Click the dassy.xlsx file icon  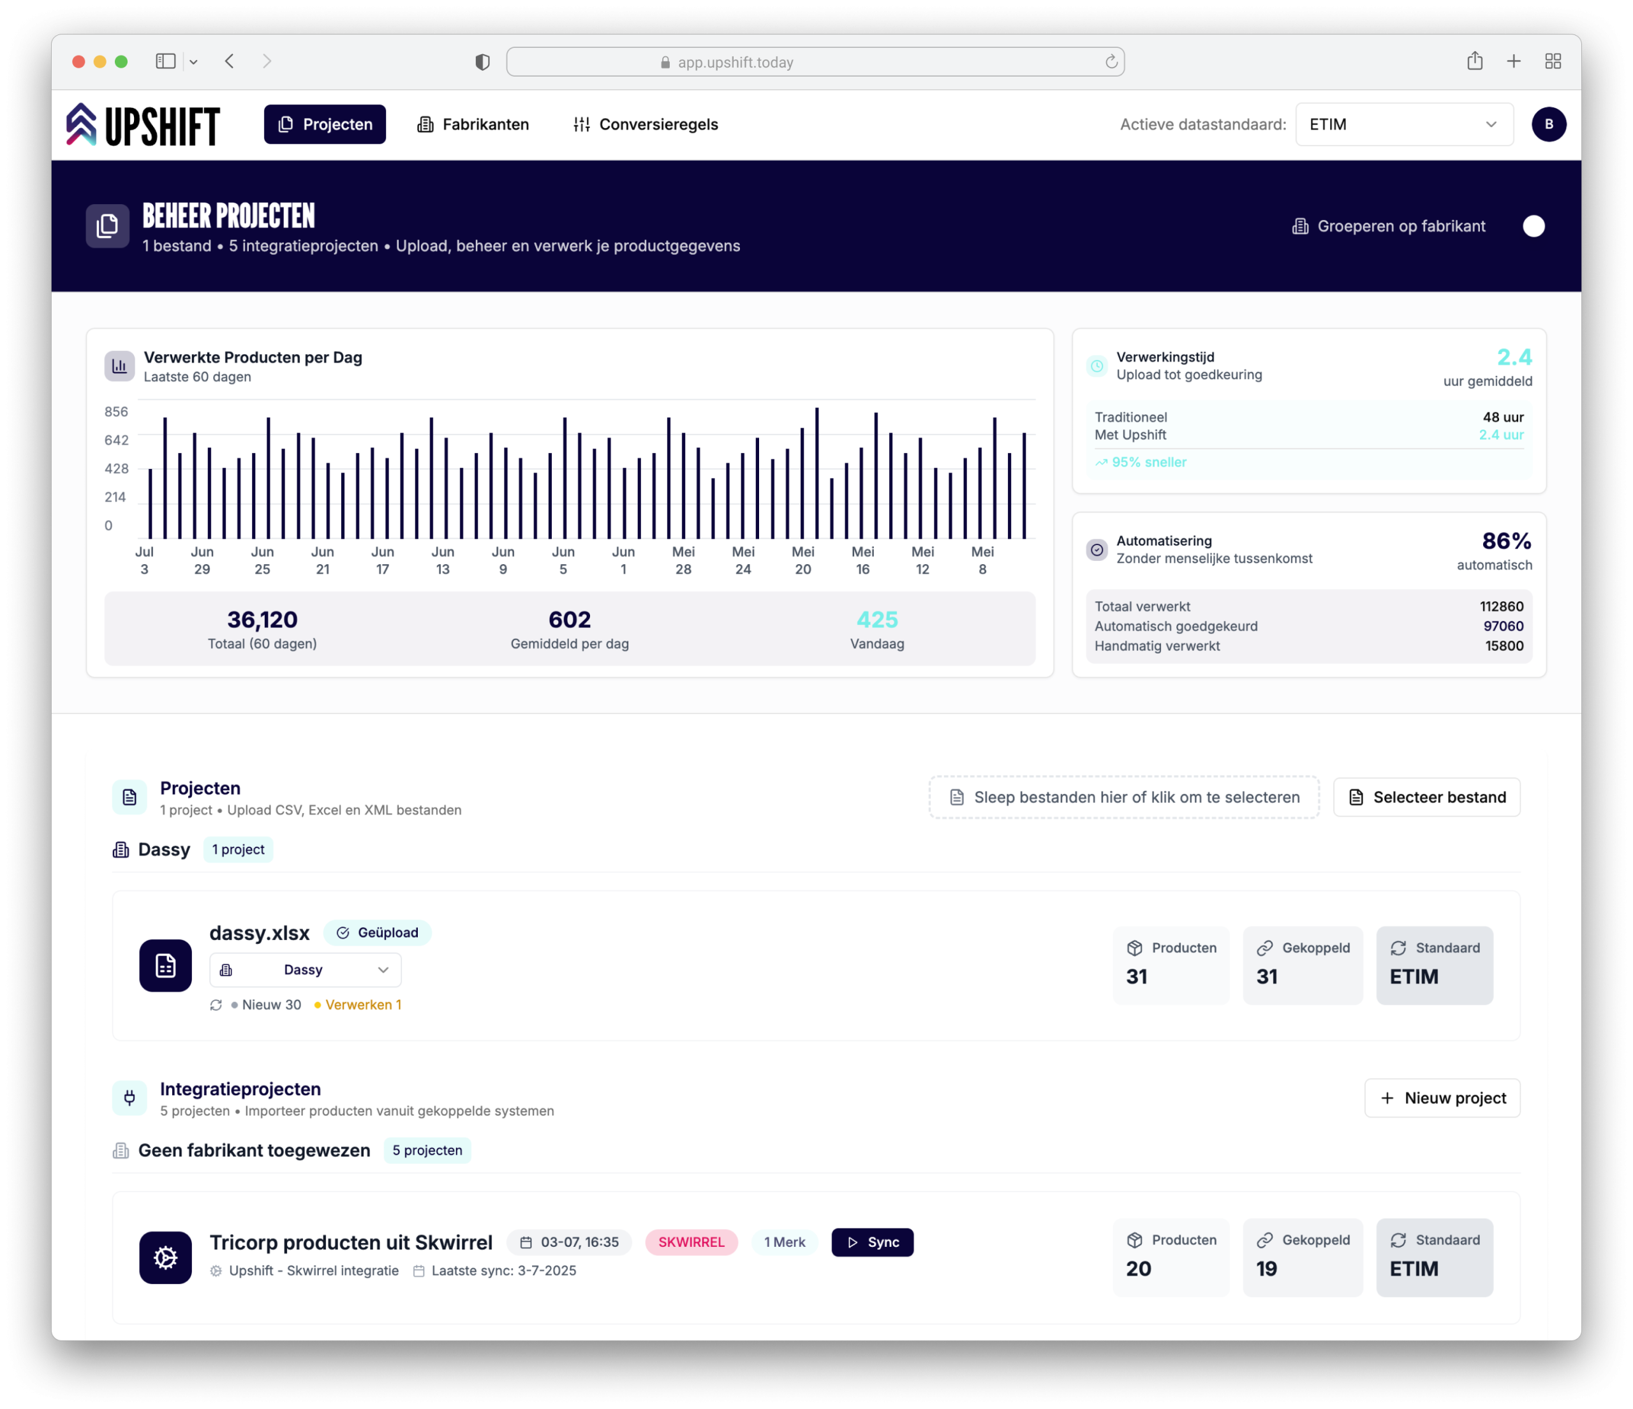tap(165, 965)
